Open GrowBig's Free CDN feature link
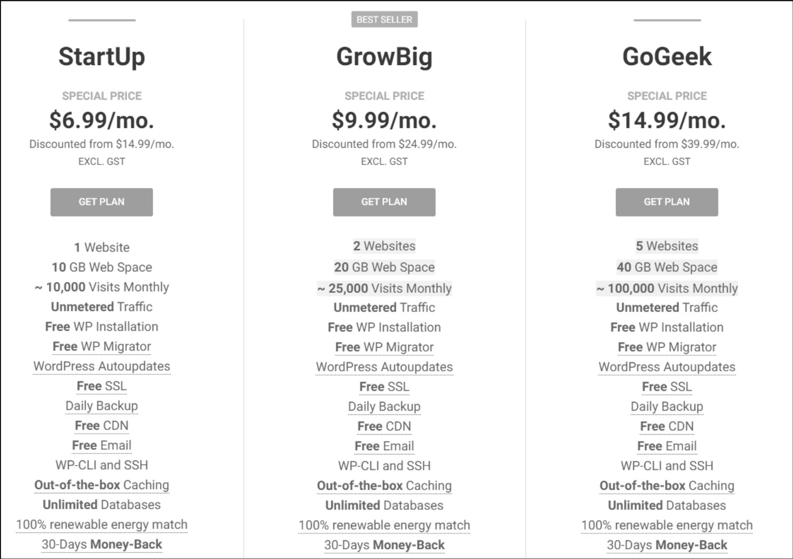 click(x=384, y=426)
